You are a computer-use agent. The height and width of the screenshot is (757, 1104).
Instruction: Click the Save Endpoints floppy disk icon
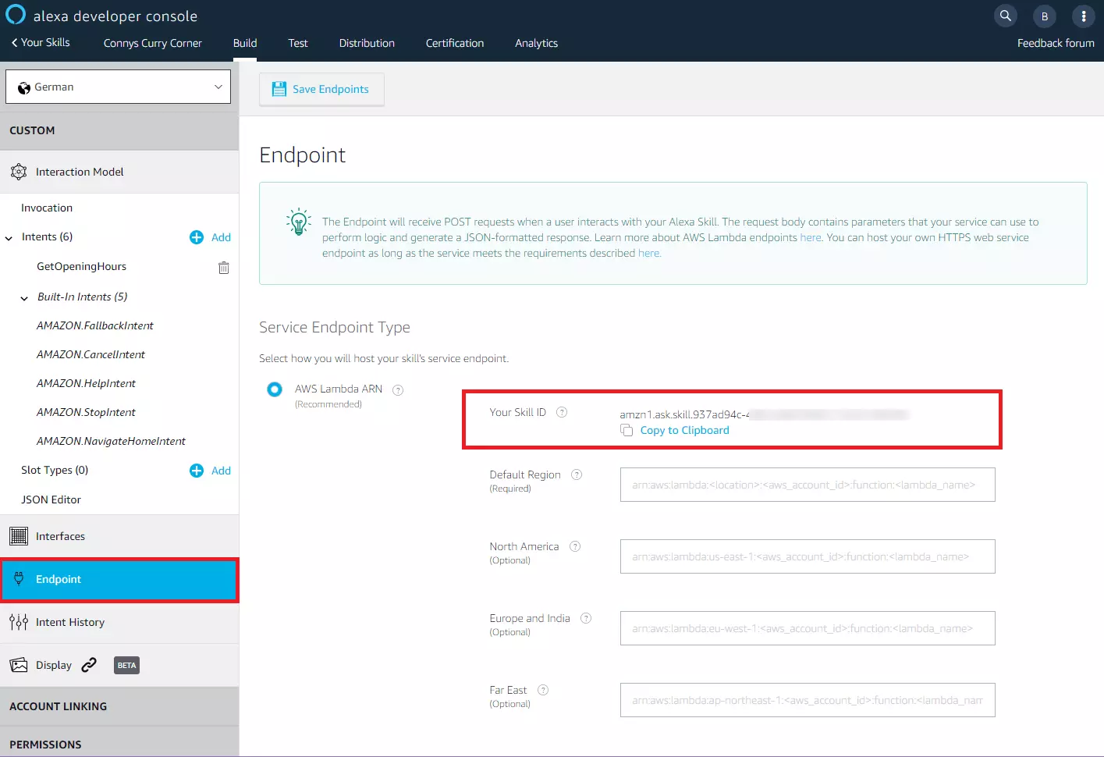(x=279, y=89)
